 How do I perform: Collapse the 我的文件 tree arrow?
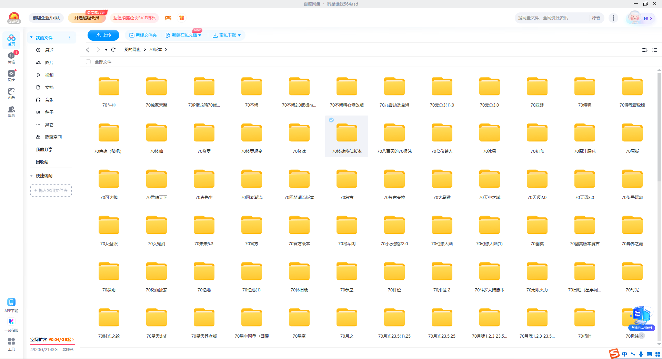coord(31,38)
